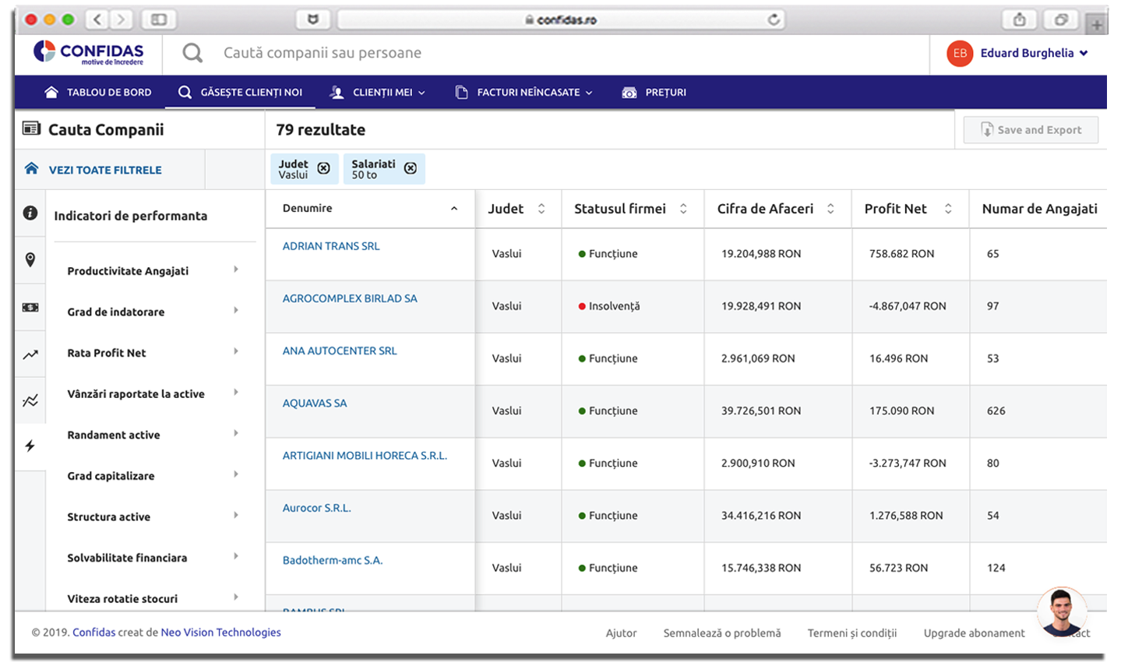Click the Cauta Companii panel icon

pos(32,129)
